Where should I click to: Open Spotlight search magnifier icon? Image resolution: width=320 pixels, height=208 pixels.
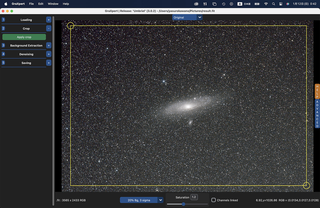pyautogui.click(x=273, y=4)
